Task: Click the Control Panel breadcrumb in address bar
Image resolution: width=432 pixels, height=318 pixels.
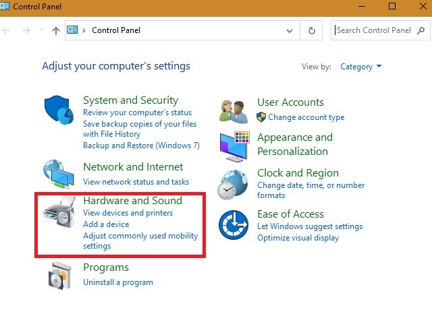Action: coord(116,30)
